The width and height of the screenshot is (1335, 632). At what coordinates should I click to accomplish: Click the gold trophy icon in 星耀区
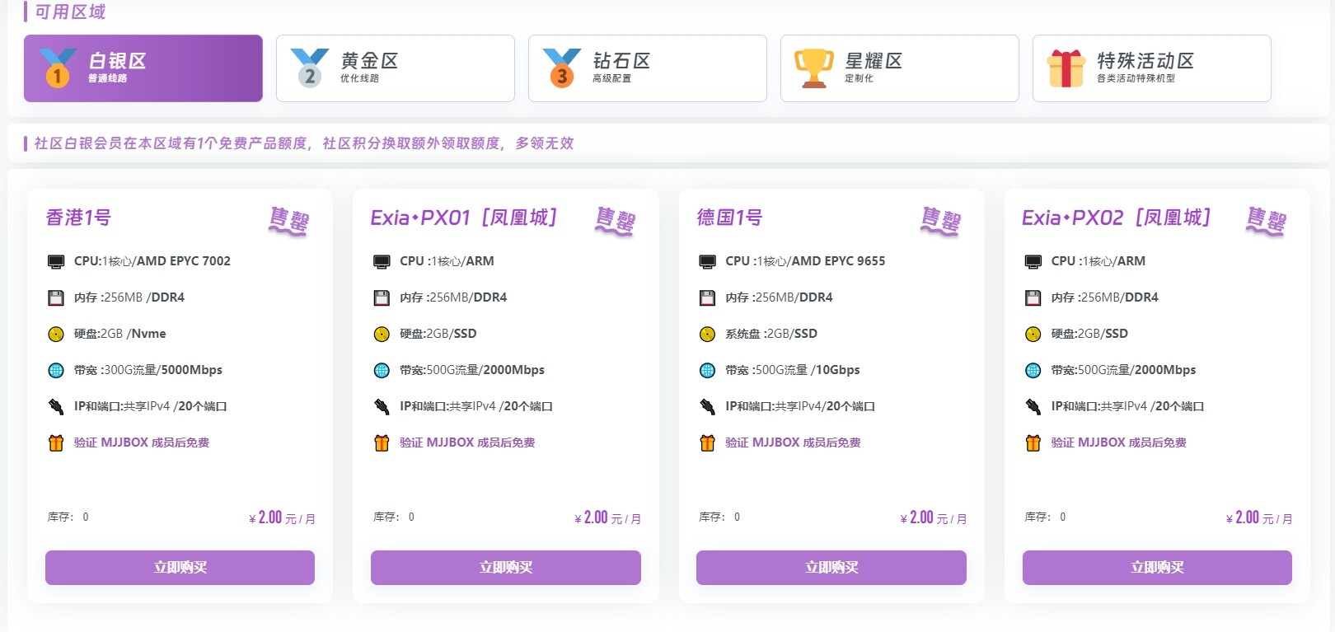(x=814, y=68)
